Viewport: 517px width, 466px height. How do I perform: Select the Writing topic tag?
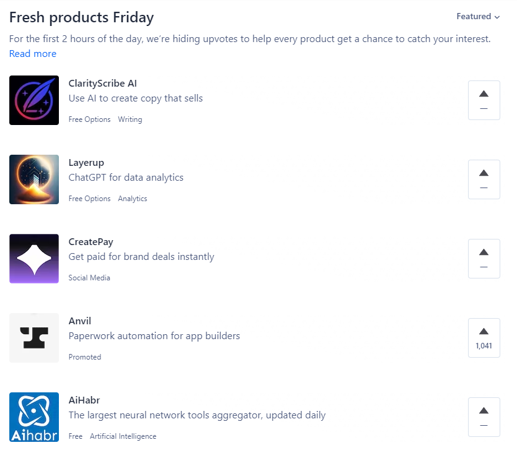coord(130,119)
